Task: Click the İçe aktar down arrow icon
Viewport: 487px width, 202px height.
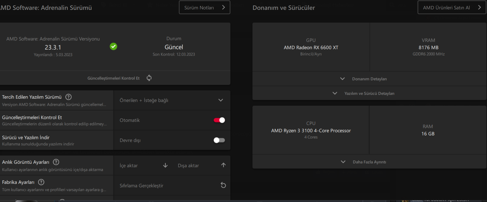Action: (165, 165)
